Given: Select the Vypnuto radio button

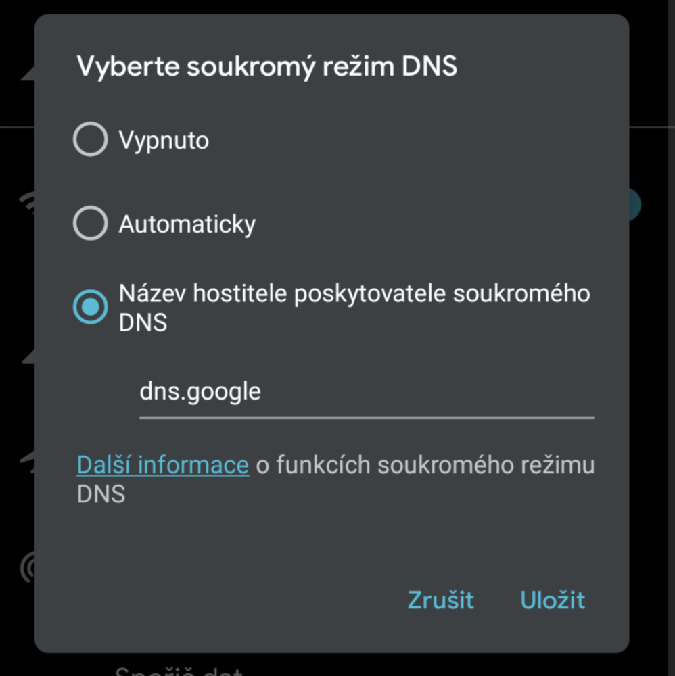Looking at the screenshot, I should 90,140.
